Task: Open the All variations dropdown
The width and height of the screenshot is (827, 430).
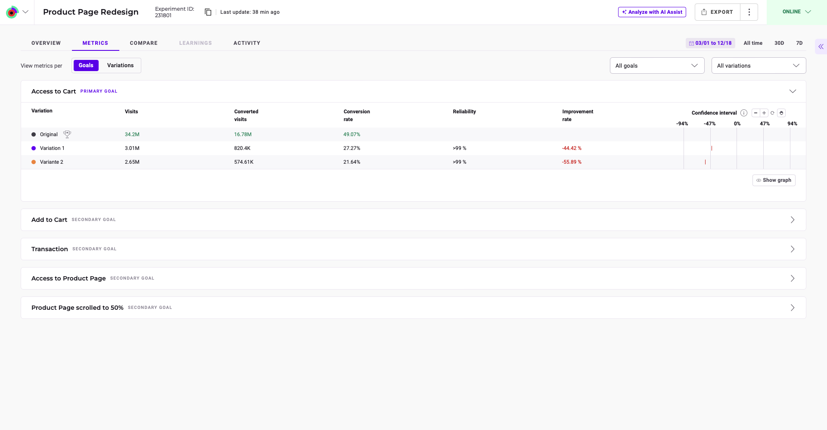Action: coord(758,65)
